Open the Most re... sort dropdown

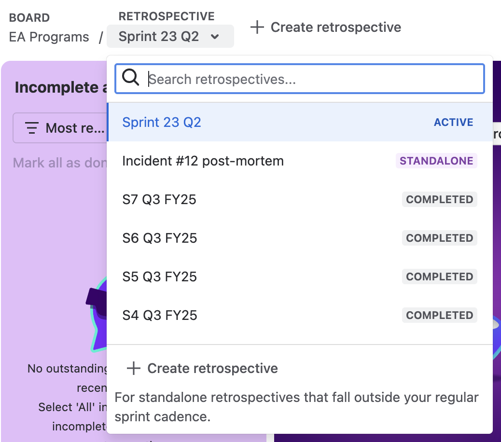coord(60,128)
